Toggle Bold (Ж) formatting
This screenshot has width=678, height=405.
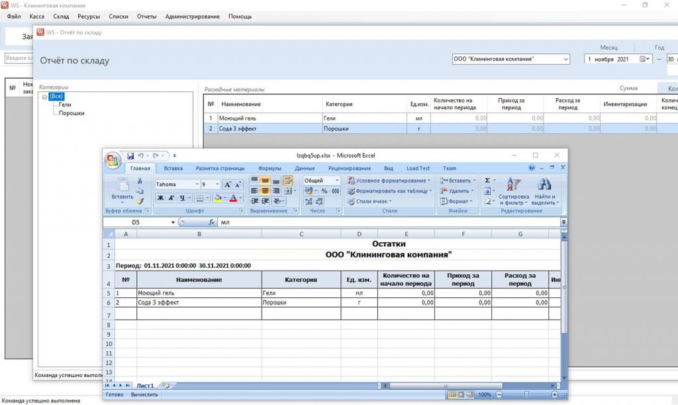coord(160,198)
